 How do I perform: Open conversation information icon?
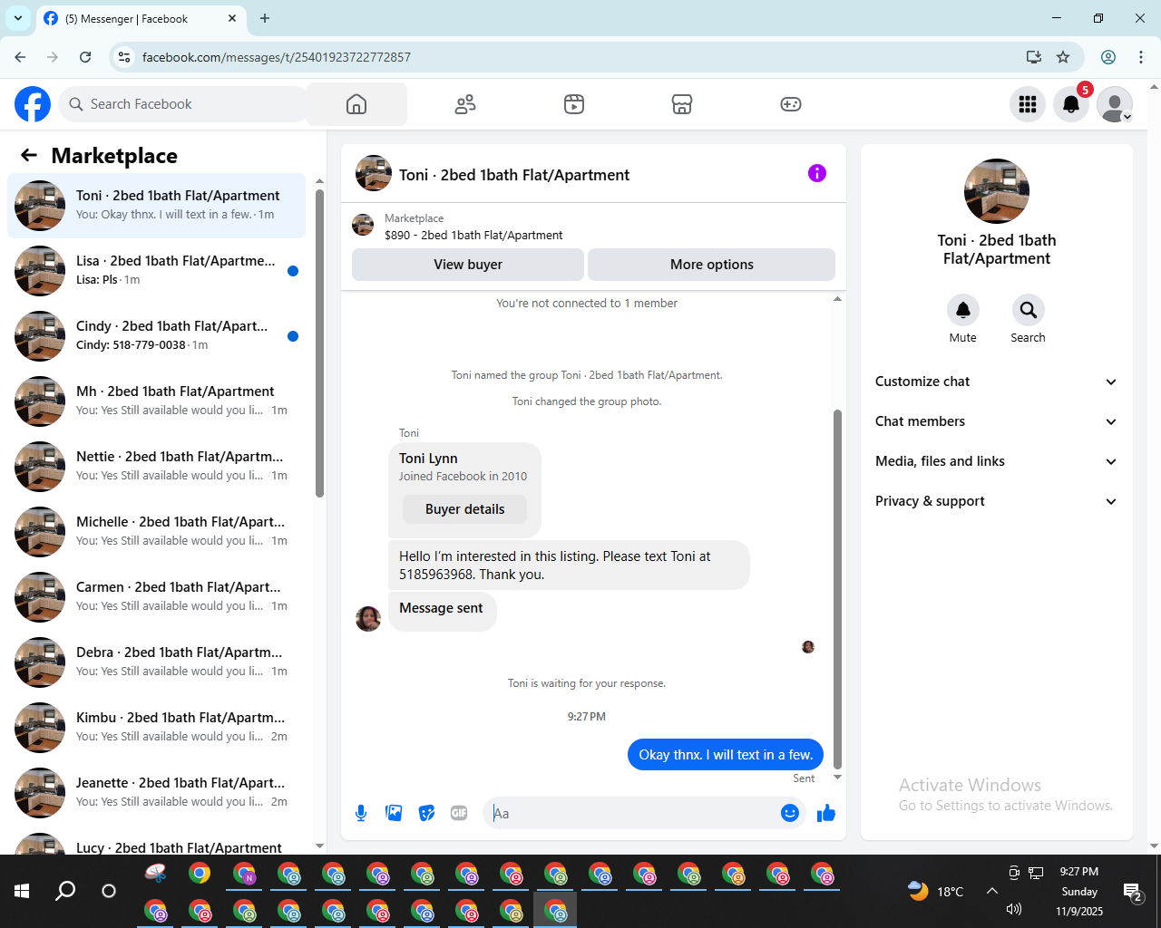(817, 173)
